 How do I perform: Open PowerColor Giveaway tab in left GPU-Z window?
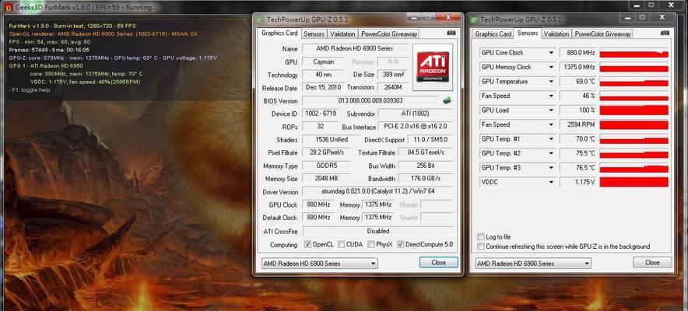point(389,33)
